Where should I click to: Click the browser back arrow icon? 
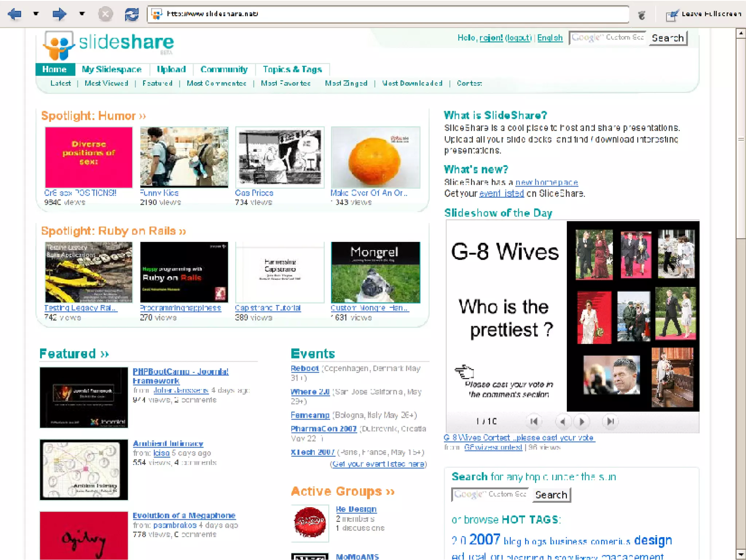(15, 14)
